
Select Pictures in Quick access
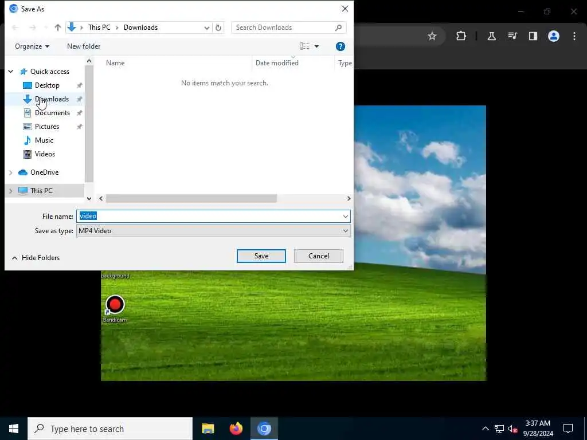pos(47,127)
